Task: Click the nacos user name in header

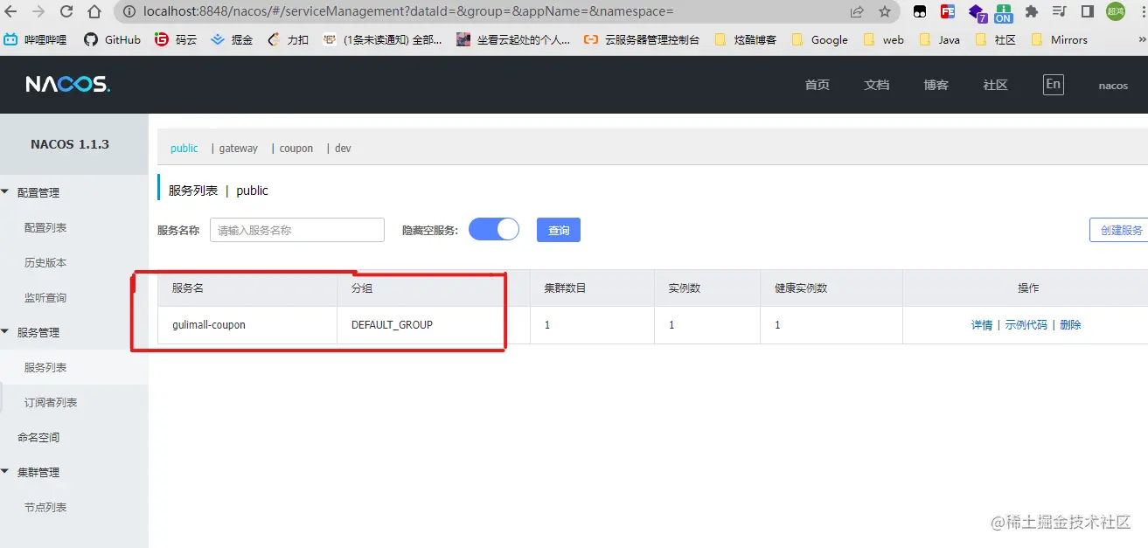Action: pyautogui.click(x=1113, y=86)
